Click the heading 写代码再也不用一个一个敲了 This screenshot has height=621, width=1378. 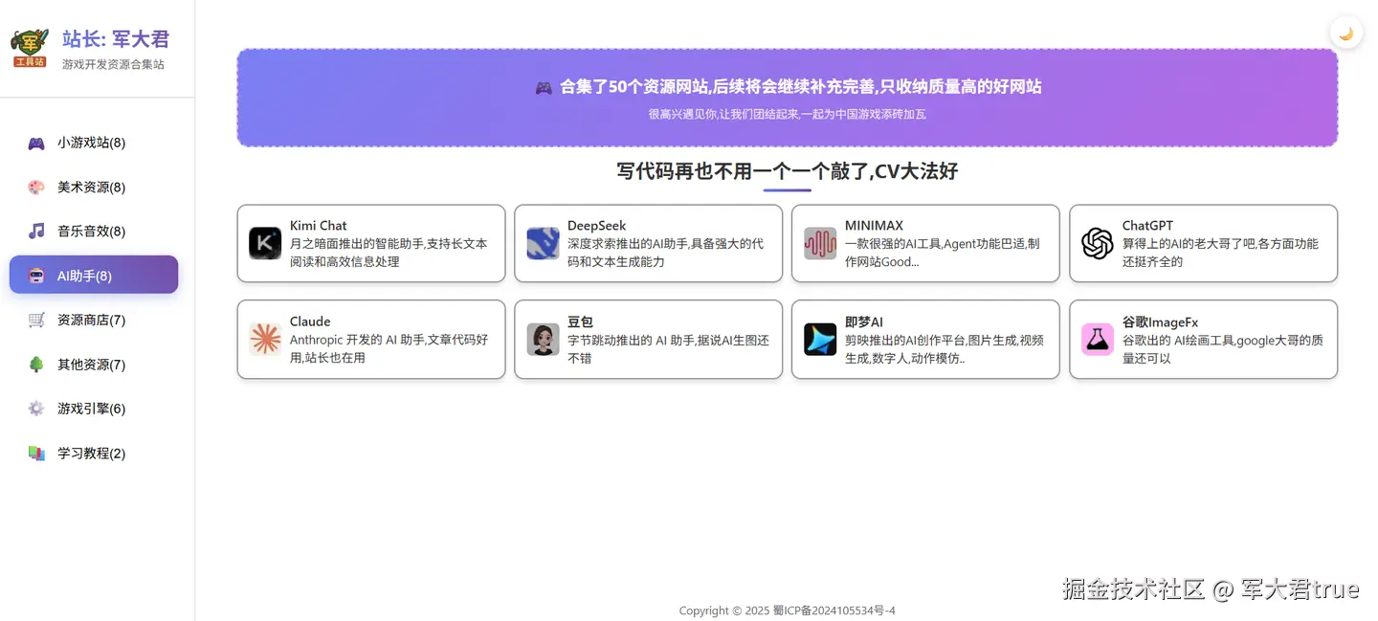788,171
